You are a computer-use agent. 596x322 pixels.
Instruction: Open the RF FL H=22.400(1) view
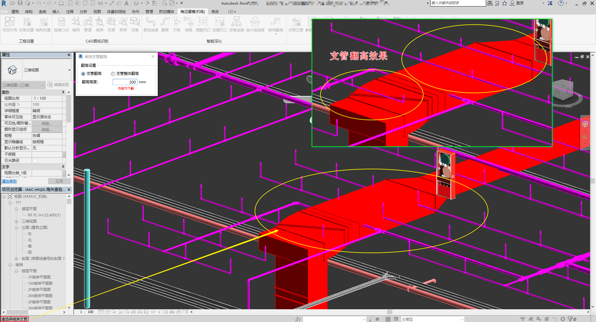tap(44, 215)
